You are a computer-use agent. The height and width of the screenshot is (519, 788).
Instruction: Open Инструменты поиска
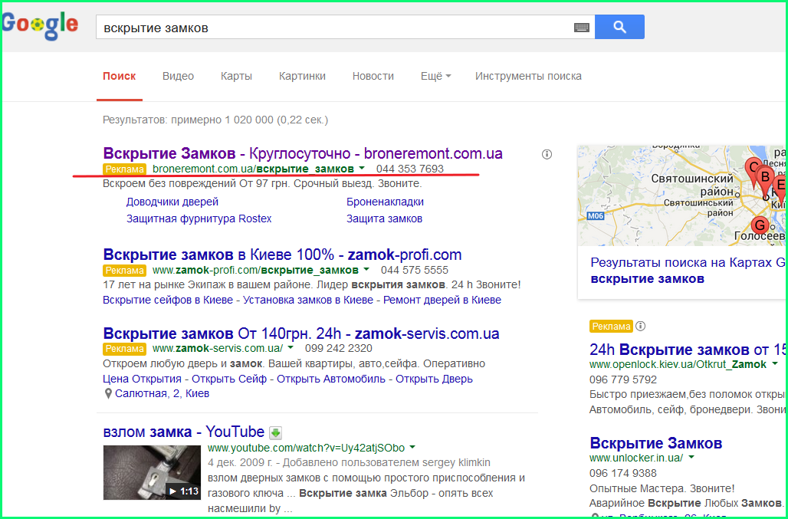(x=528, y=77)
